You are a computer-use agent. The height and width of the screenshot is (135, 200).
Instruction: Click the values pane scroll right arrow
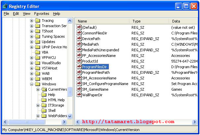pos(194,122)
